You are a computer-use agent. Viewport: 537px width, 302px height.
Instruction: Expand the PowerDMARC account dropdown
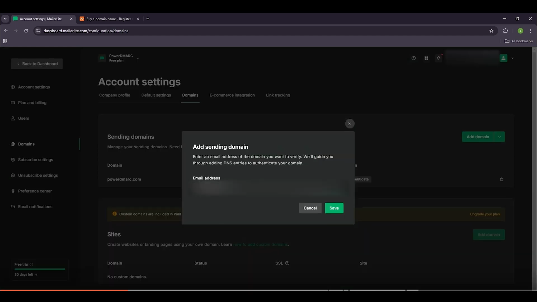pyautogui.click(x=138, y=58)
